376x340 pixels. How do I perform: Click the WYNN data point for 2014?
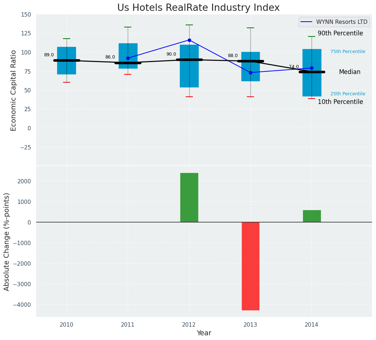pos(312,68)
